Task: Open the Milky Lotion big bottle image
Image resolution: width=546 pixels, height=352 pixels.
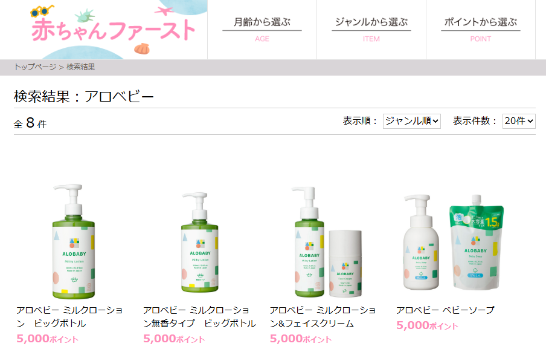Action: point(74,241)
